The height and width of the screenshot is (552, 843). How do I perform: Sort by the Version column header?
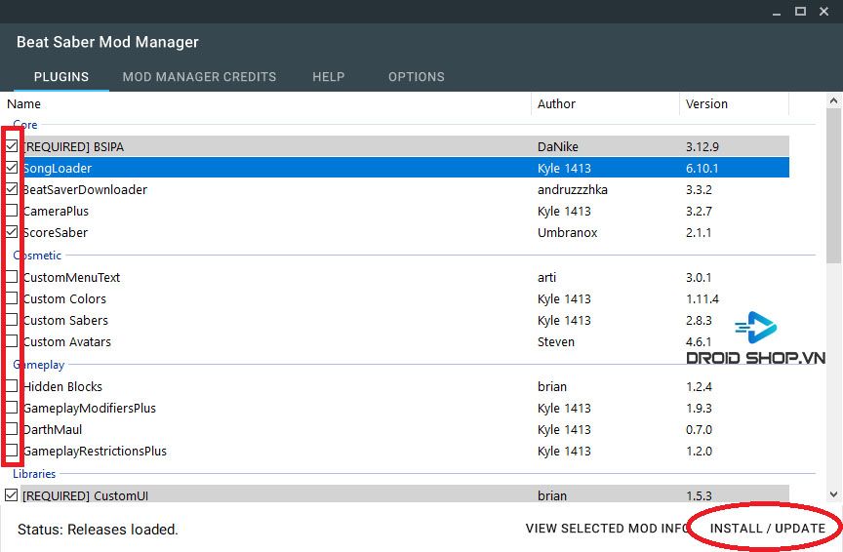(706, 103)
